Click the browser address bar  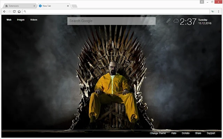tap(116, 11)
